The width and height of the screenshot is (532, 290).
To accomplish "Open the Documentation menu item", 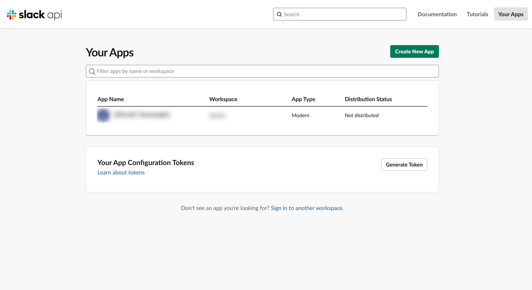I will (x=437, y=14).
